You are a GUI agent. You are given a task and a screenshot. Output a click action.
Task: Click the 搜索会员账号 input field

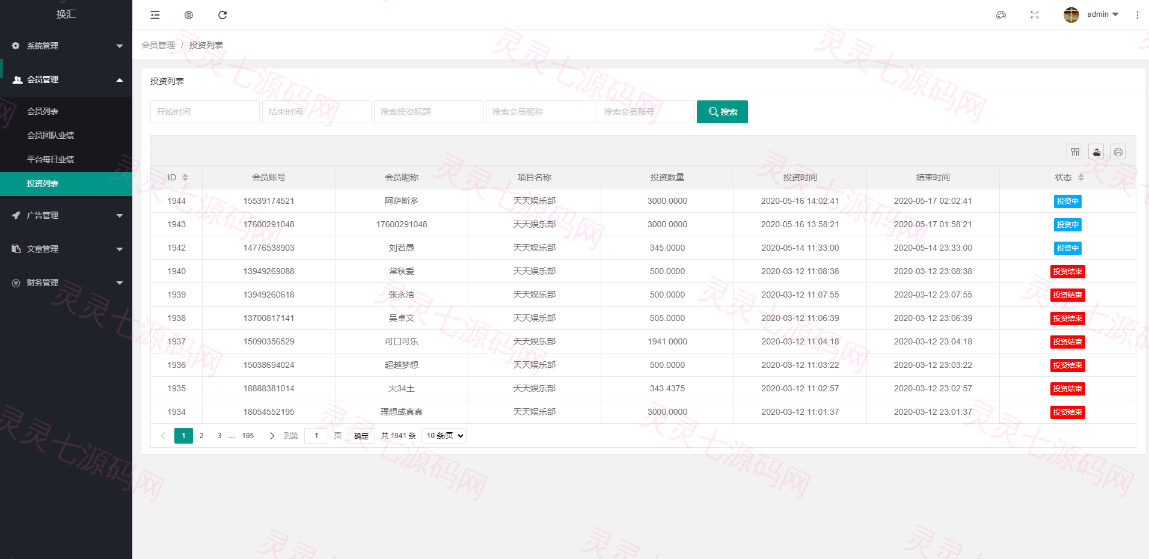pos(646,112)
